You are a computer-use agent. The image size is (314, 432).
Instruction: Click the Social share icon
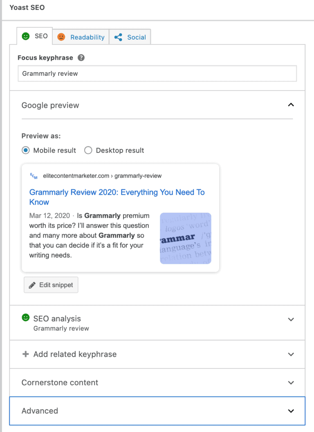point(119,37)
